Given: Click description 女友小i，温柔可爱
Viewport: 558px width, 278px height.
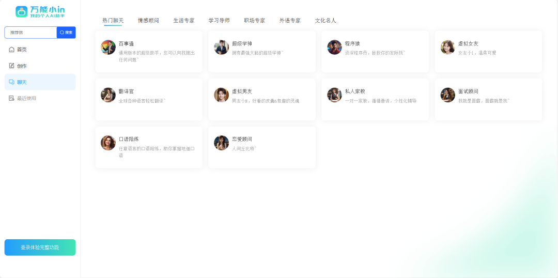Looking at the screenshot, I should [477, 53].
